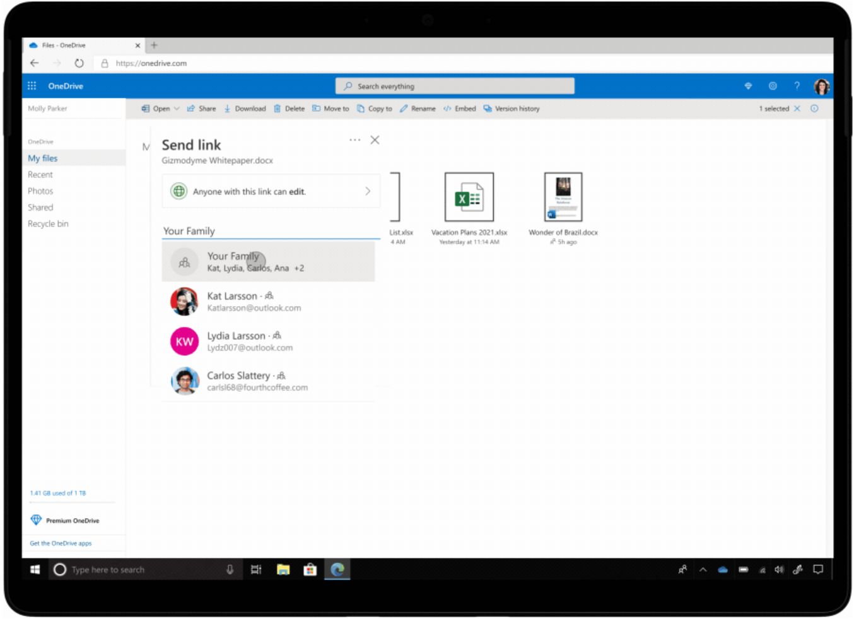Viewport: 854px width, 619px height.
Task: Click the Premium OneDrive diamond icon
Action: tap(35, 520)
